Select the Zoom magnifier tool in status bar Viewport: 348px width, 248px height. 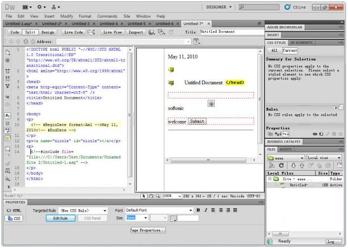click(x=158, y=196)
